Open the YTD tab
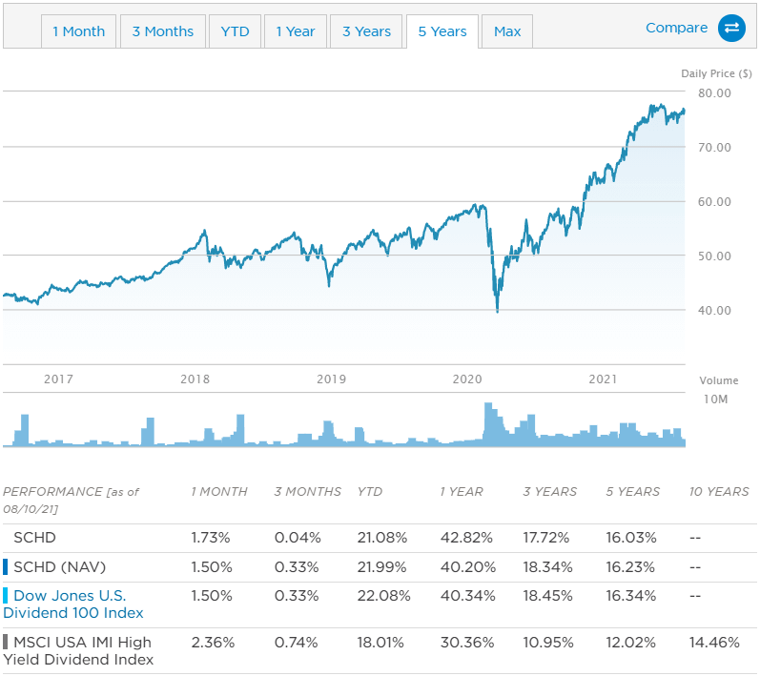The height and width of the screenshot is (676, 760). 236,31
